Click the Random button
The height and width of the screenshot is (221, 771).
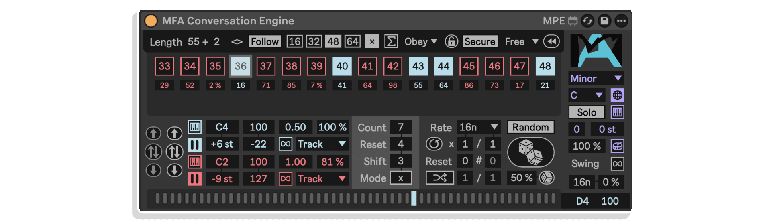[x=530, y=127]
